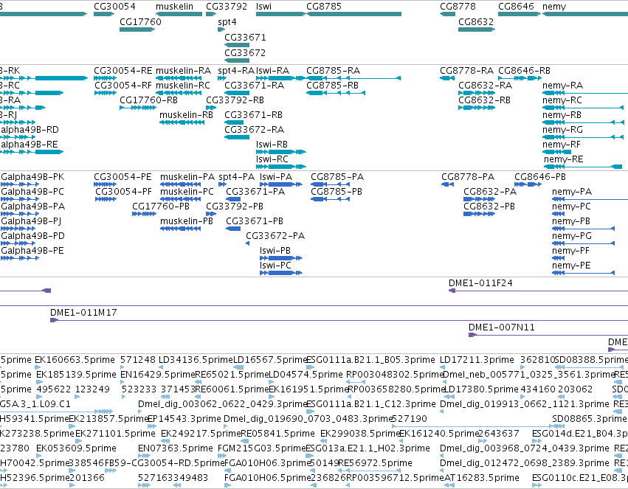
Task: Click the CG8632-RA transcript label
Action: (x=485, y=86)
